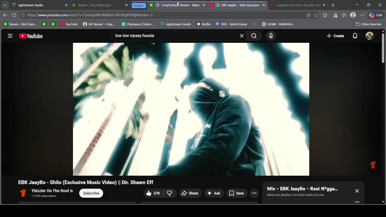386x217 pixels.
Task: Close the Lightstream Studio tab
Action: pos(66,5)
